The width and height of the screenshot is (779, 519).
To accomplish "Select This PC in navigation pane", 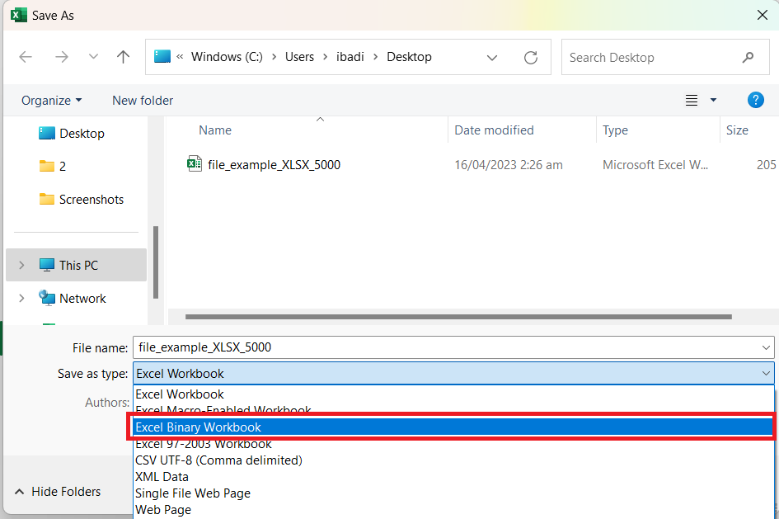I will click(77, 265).
